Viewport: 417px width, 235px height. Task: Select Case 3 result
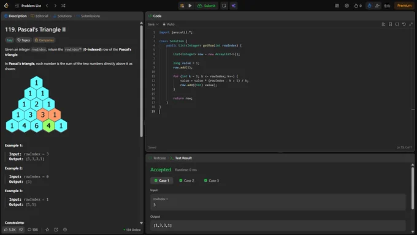tap(212, 181)
